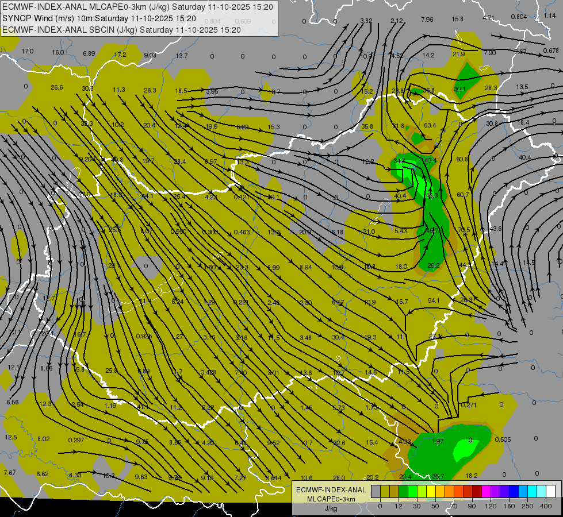This screenshot has height=517, width=563.
Task: Click the map value 60.7
Action: [462, 195]
